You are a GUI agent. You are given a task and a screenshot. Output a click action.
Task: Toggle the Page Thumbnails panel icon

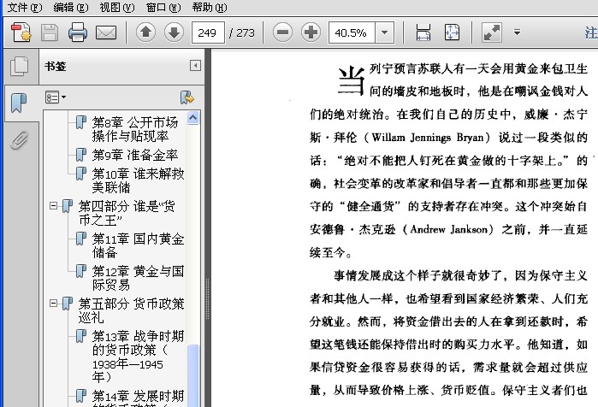[x=18, y=68]
